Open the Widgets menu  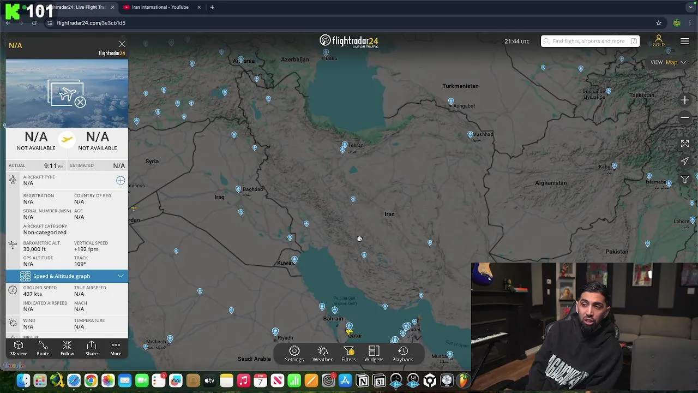point(374,354)
